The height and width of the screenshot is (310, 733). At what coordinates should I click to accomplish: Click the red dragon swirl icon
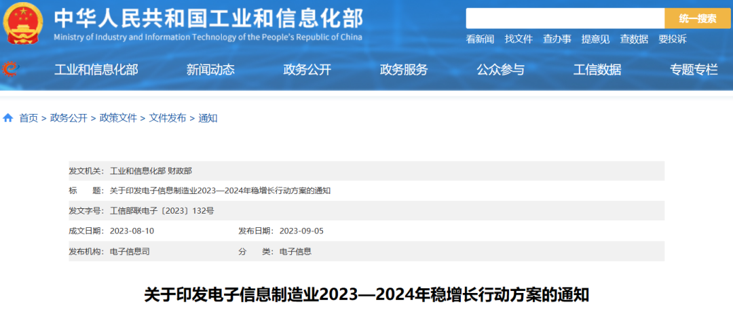coord(10,70)
